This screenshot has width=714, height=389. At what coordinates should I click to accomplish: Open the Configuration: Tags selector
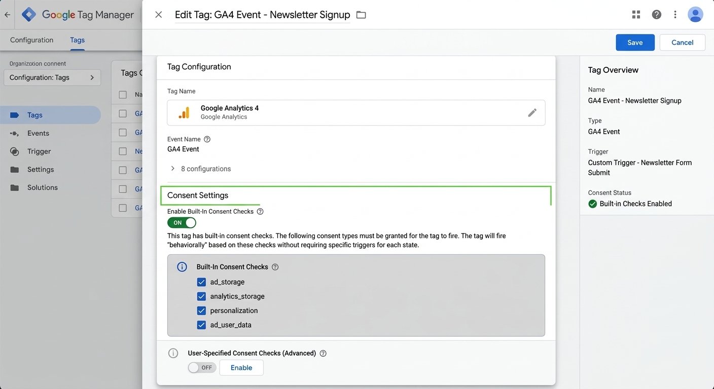pyautogui.click(x=52, y=77)
